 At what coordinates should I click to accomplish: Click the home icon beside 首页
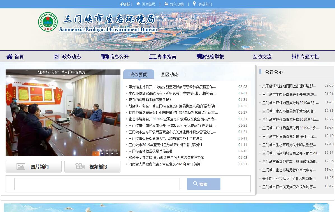pos(10,57)
